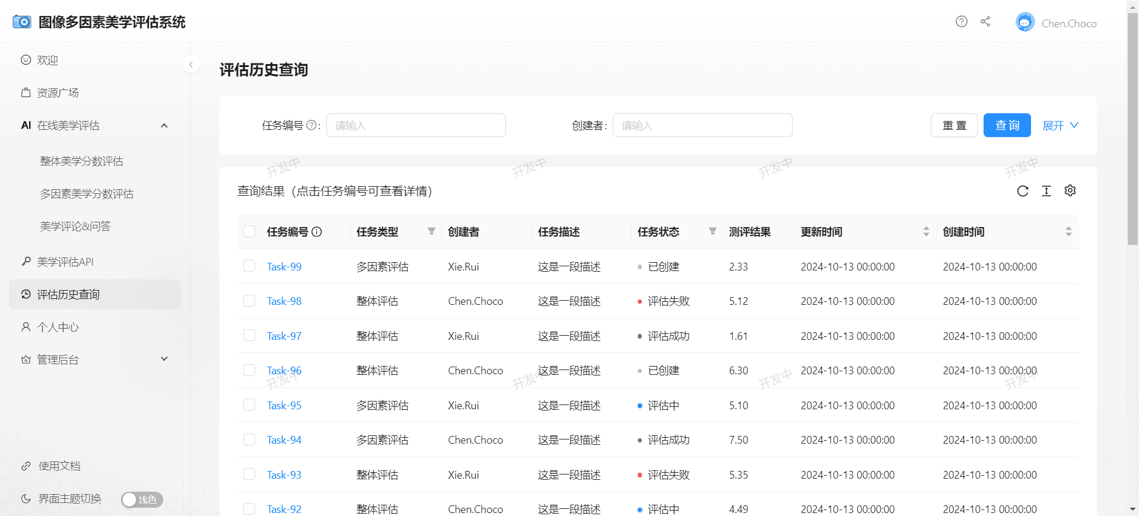1139x516 pixels.
Task: Check the Task-99 row checkbox
Action: 249,266
